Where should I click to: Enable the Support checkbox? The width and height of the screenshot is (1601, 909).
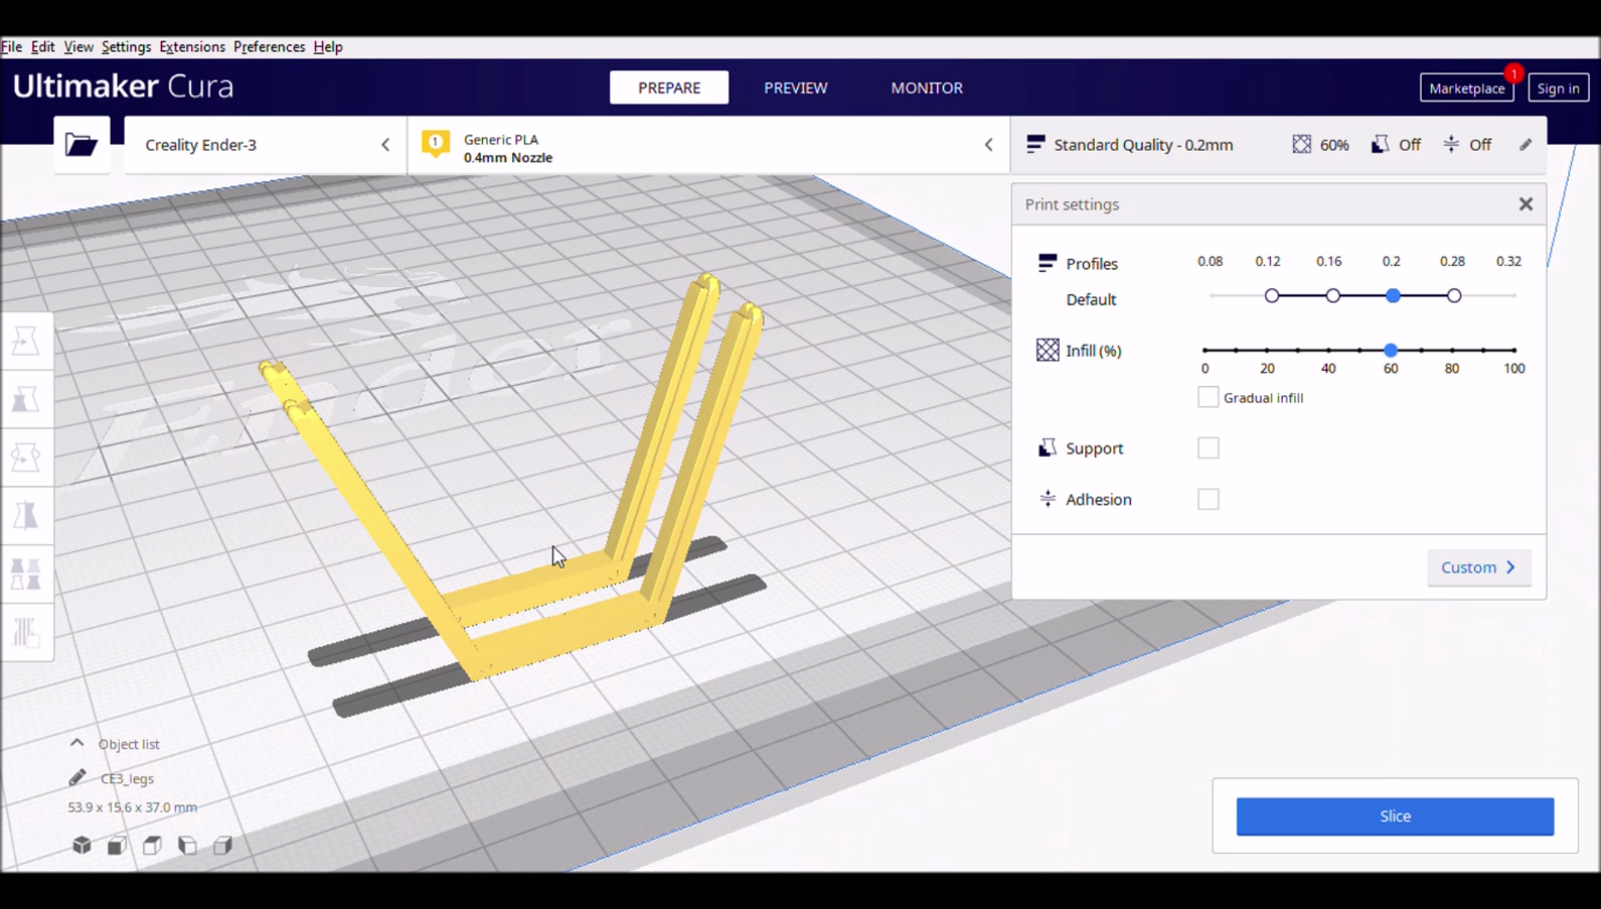(1207, 447)
